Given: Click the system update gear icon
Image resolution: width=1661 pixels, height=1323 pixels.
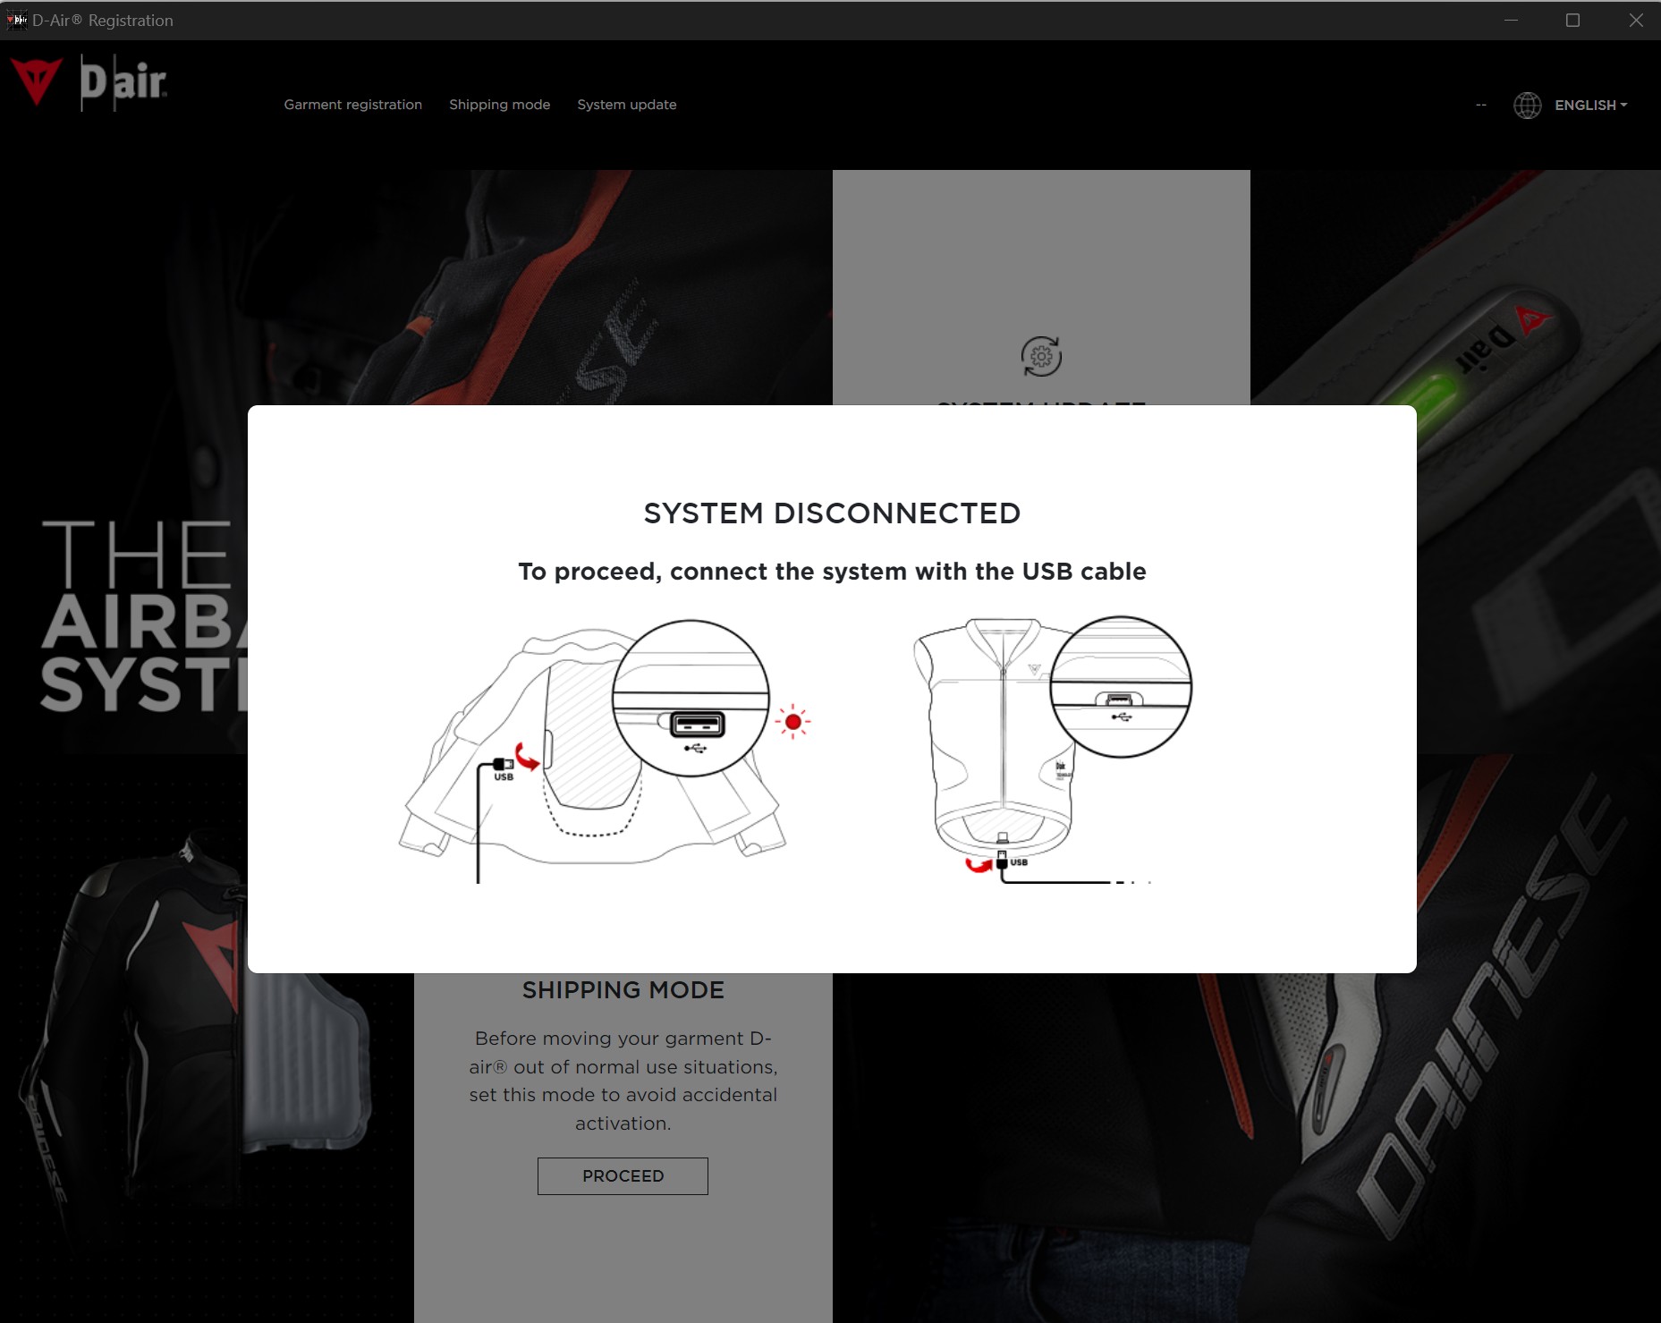Looking at the screenshot, I should click(1041, 356).
